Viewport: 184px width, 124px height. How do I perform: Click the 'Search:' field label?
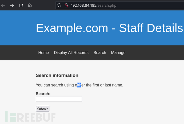click(43, 94)
